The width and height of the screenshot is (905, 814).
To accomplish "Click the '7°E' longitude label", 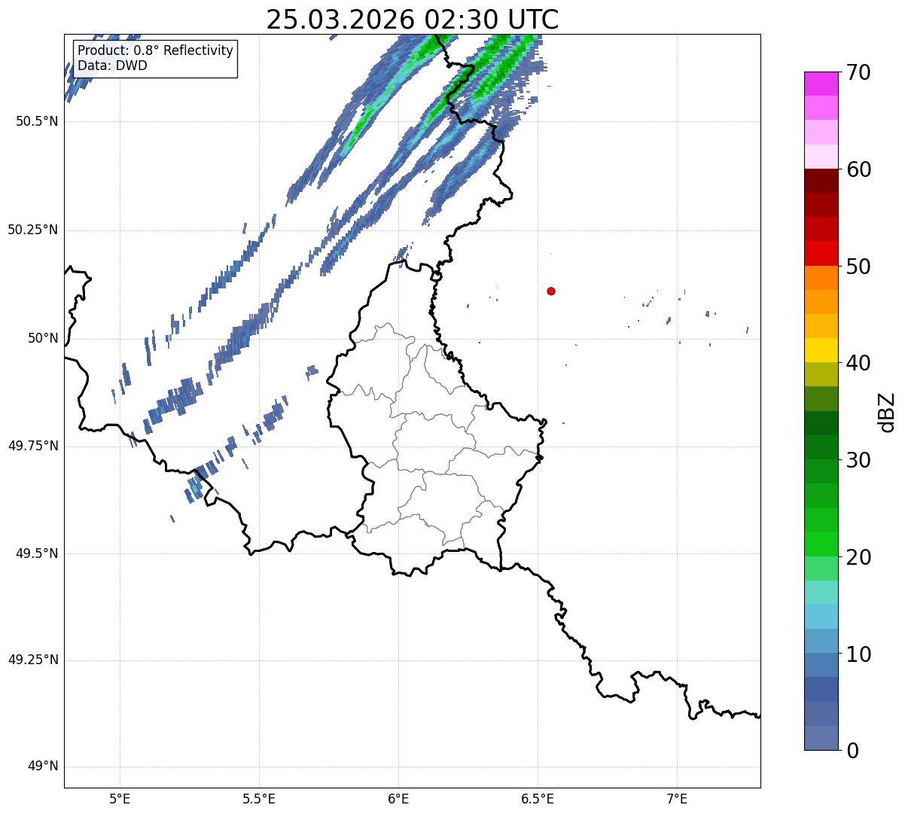I will click(677, 798).
